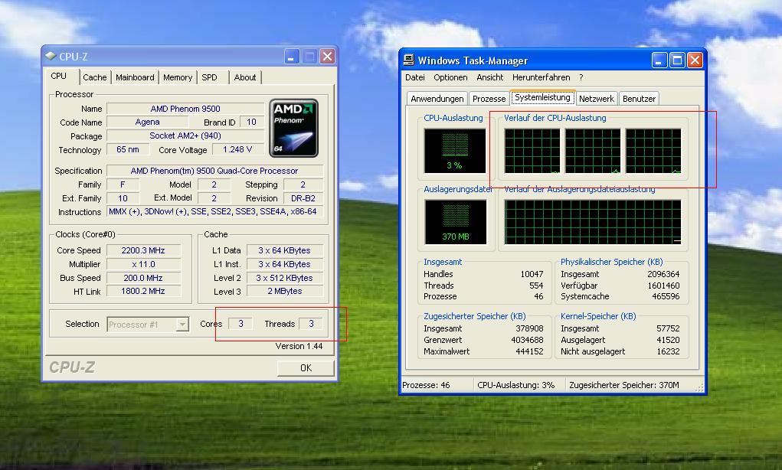This screenshot has width=782, height=470.
Task: Open the Datei menu in Task-Manager
Action: (x=415, y=77)
